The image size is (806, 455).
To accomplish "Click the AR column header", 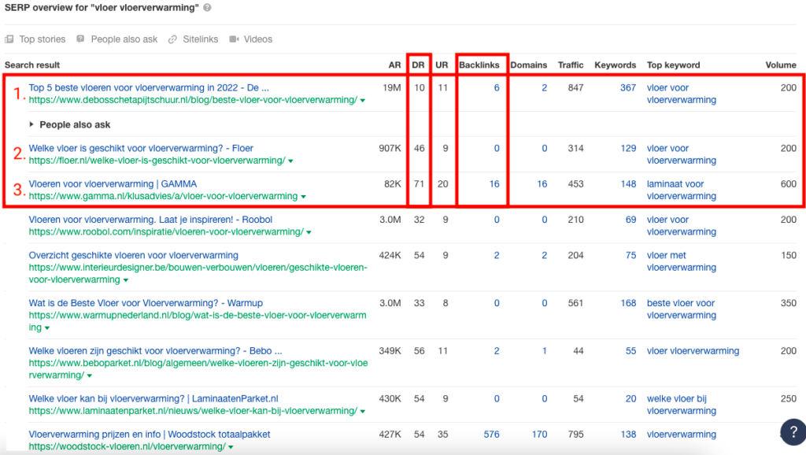I will pyautogui.click(x=394, y=65).
